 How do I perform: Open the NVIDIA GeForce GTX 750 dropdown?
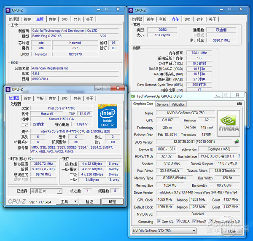[x=194, y=231]
